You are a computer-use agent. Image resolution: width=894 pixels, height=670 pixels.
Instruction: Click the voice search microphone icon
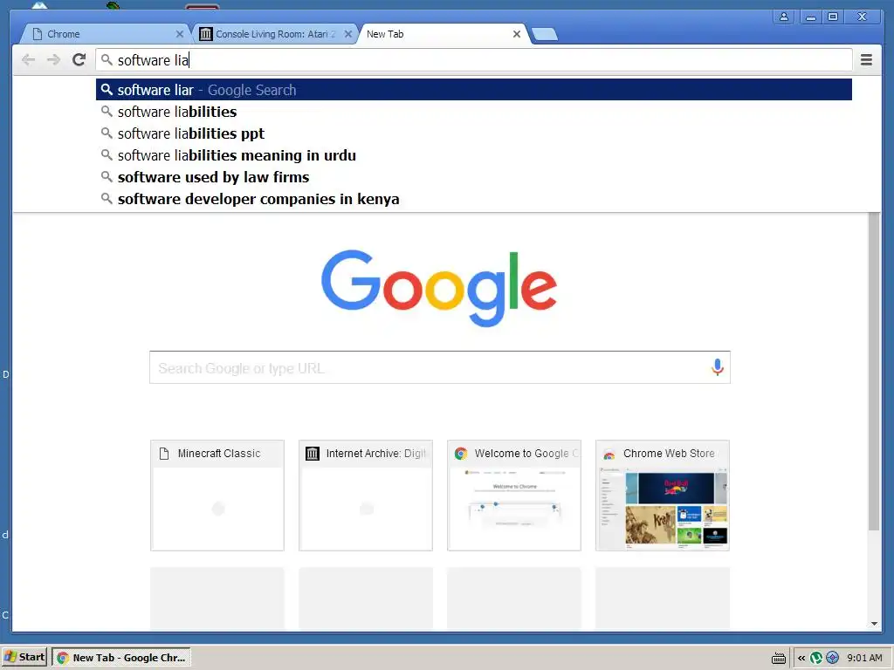click(718, 367)
